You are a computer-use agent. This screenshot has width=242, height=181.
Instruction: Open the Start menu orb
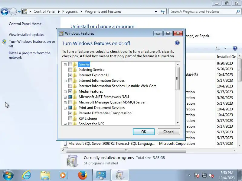coord(8,175)
